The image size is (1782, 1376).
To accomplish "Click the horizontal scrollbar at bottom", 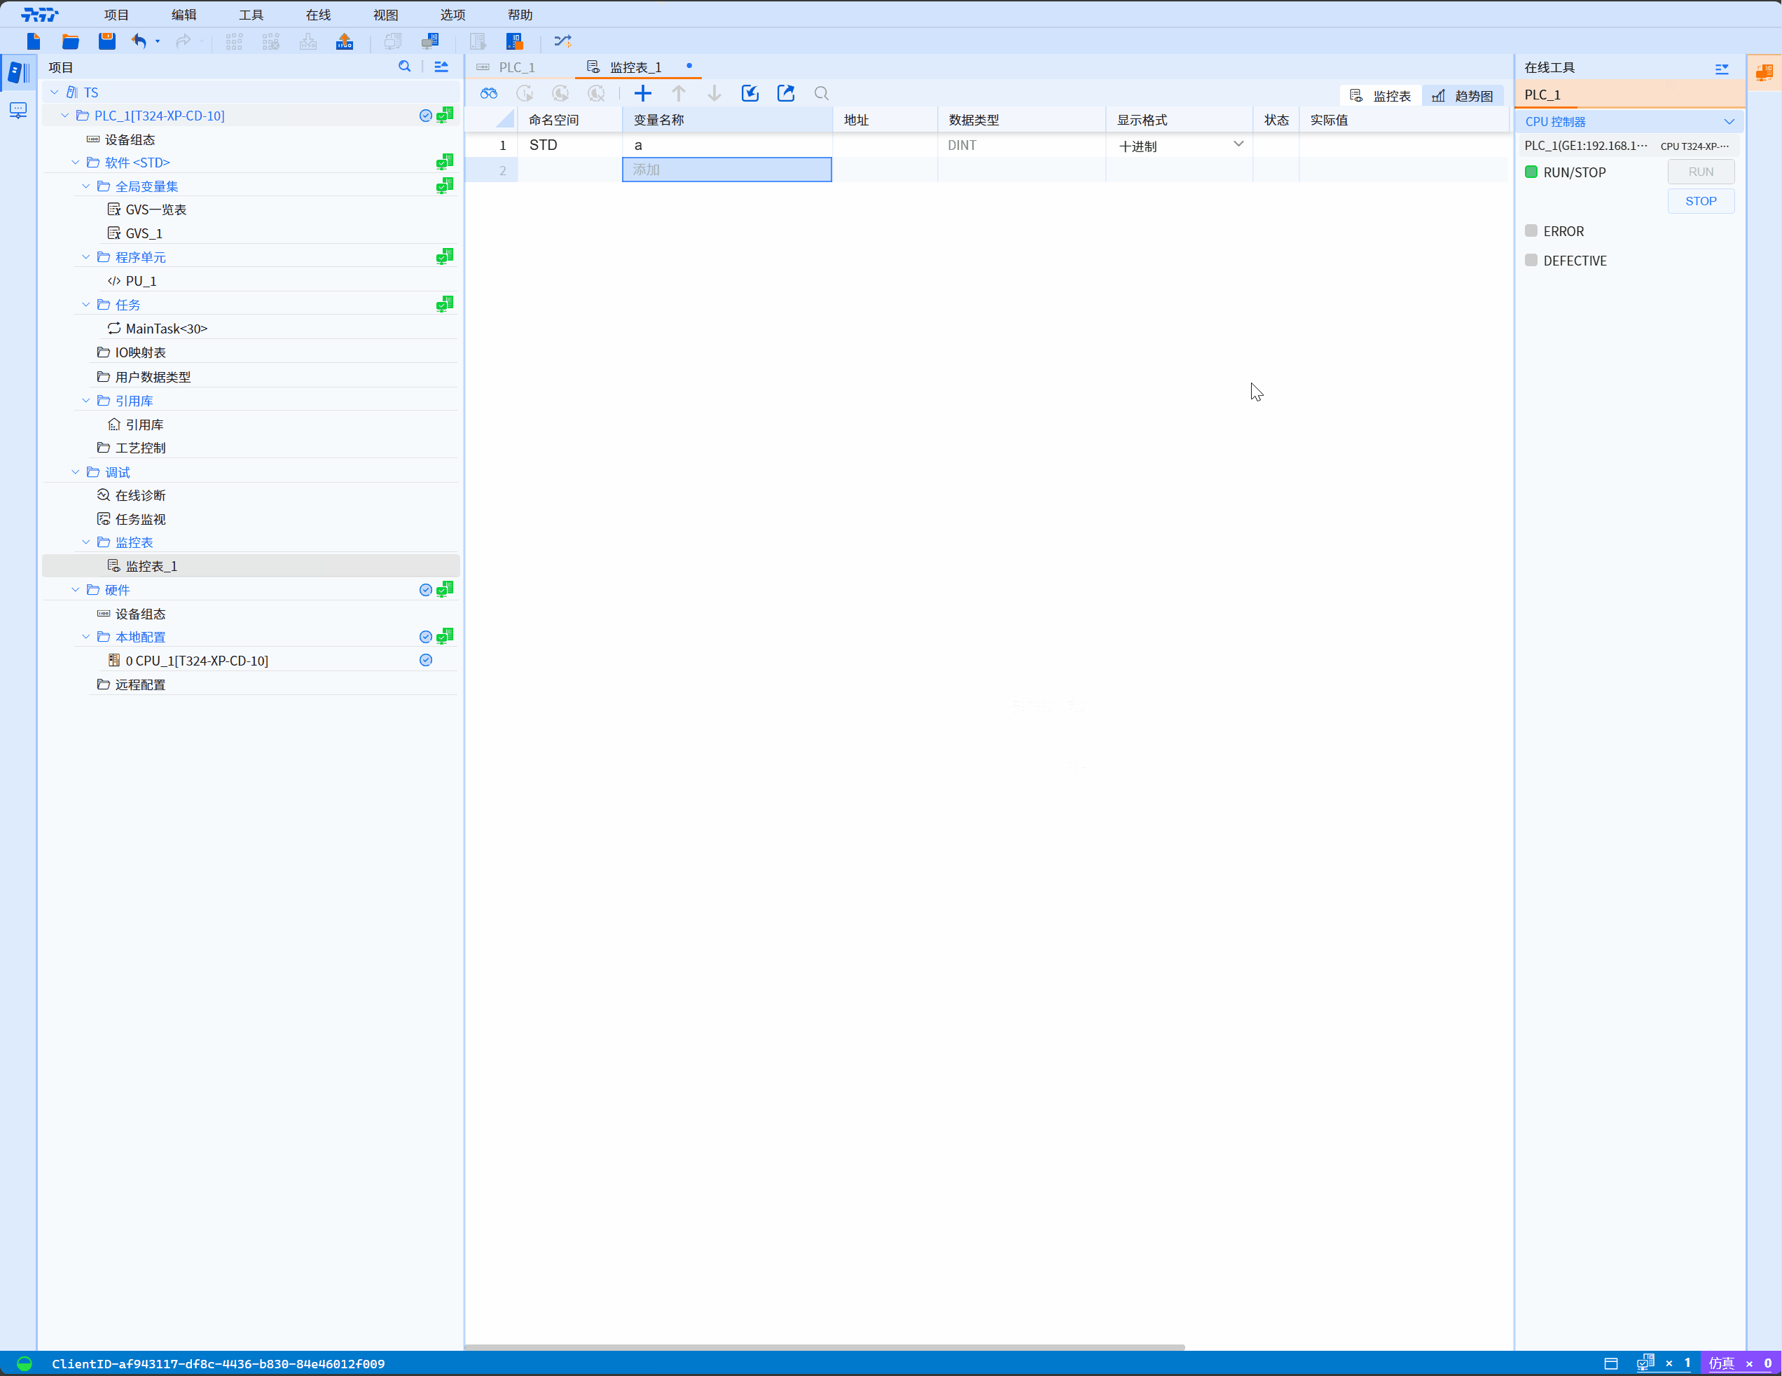I will pyautogui.click(x=824, y=1347).
